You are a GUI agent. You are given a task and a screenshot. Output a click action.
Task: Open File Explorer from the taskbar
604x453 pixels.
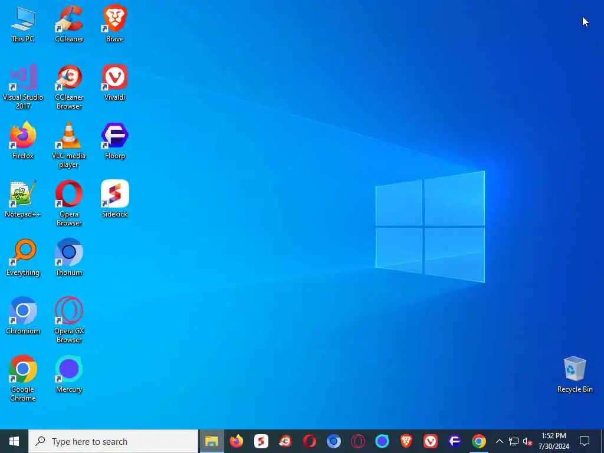212,441
